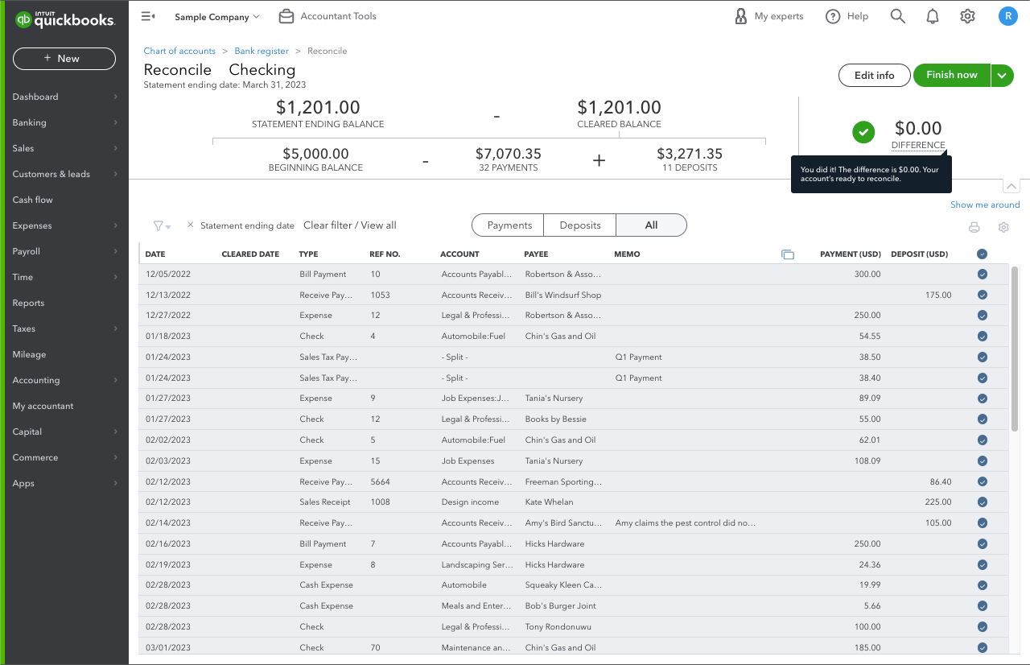The width and height of the screenshot is (1030, 665).
Task: Remove the Statement ending date filter
Action: coord(191,225)
